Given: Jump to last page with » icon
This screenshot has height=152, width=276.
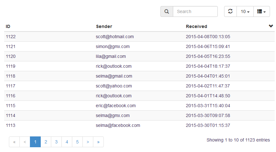Looking at the screenshot, I should pos(98,142).
